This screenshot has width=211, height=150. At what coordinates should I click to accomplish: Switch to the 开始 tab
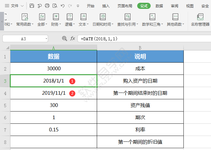pos(91,6)
